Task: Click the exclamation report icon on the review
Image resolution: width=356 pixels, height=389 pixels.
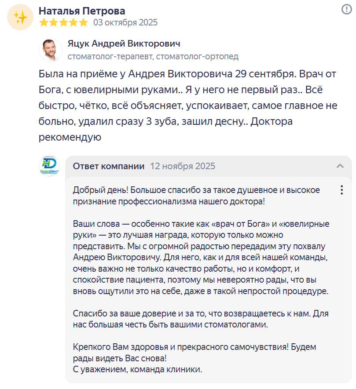Action: pyautogui.click(x=346, y=9)
